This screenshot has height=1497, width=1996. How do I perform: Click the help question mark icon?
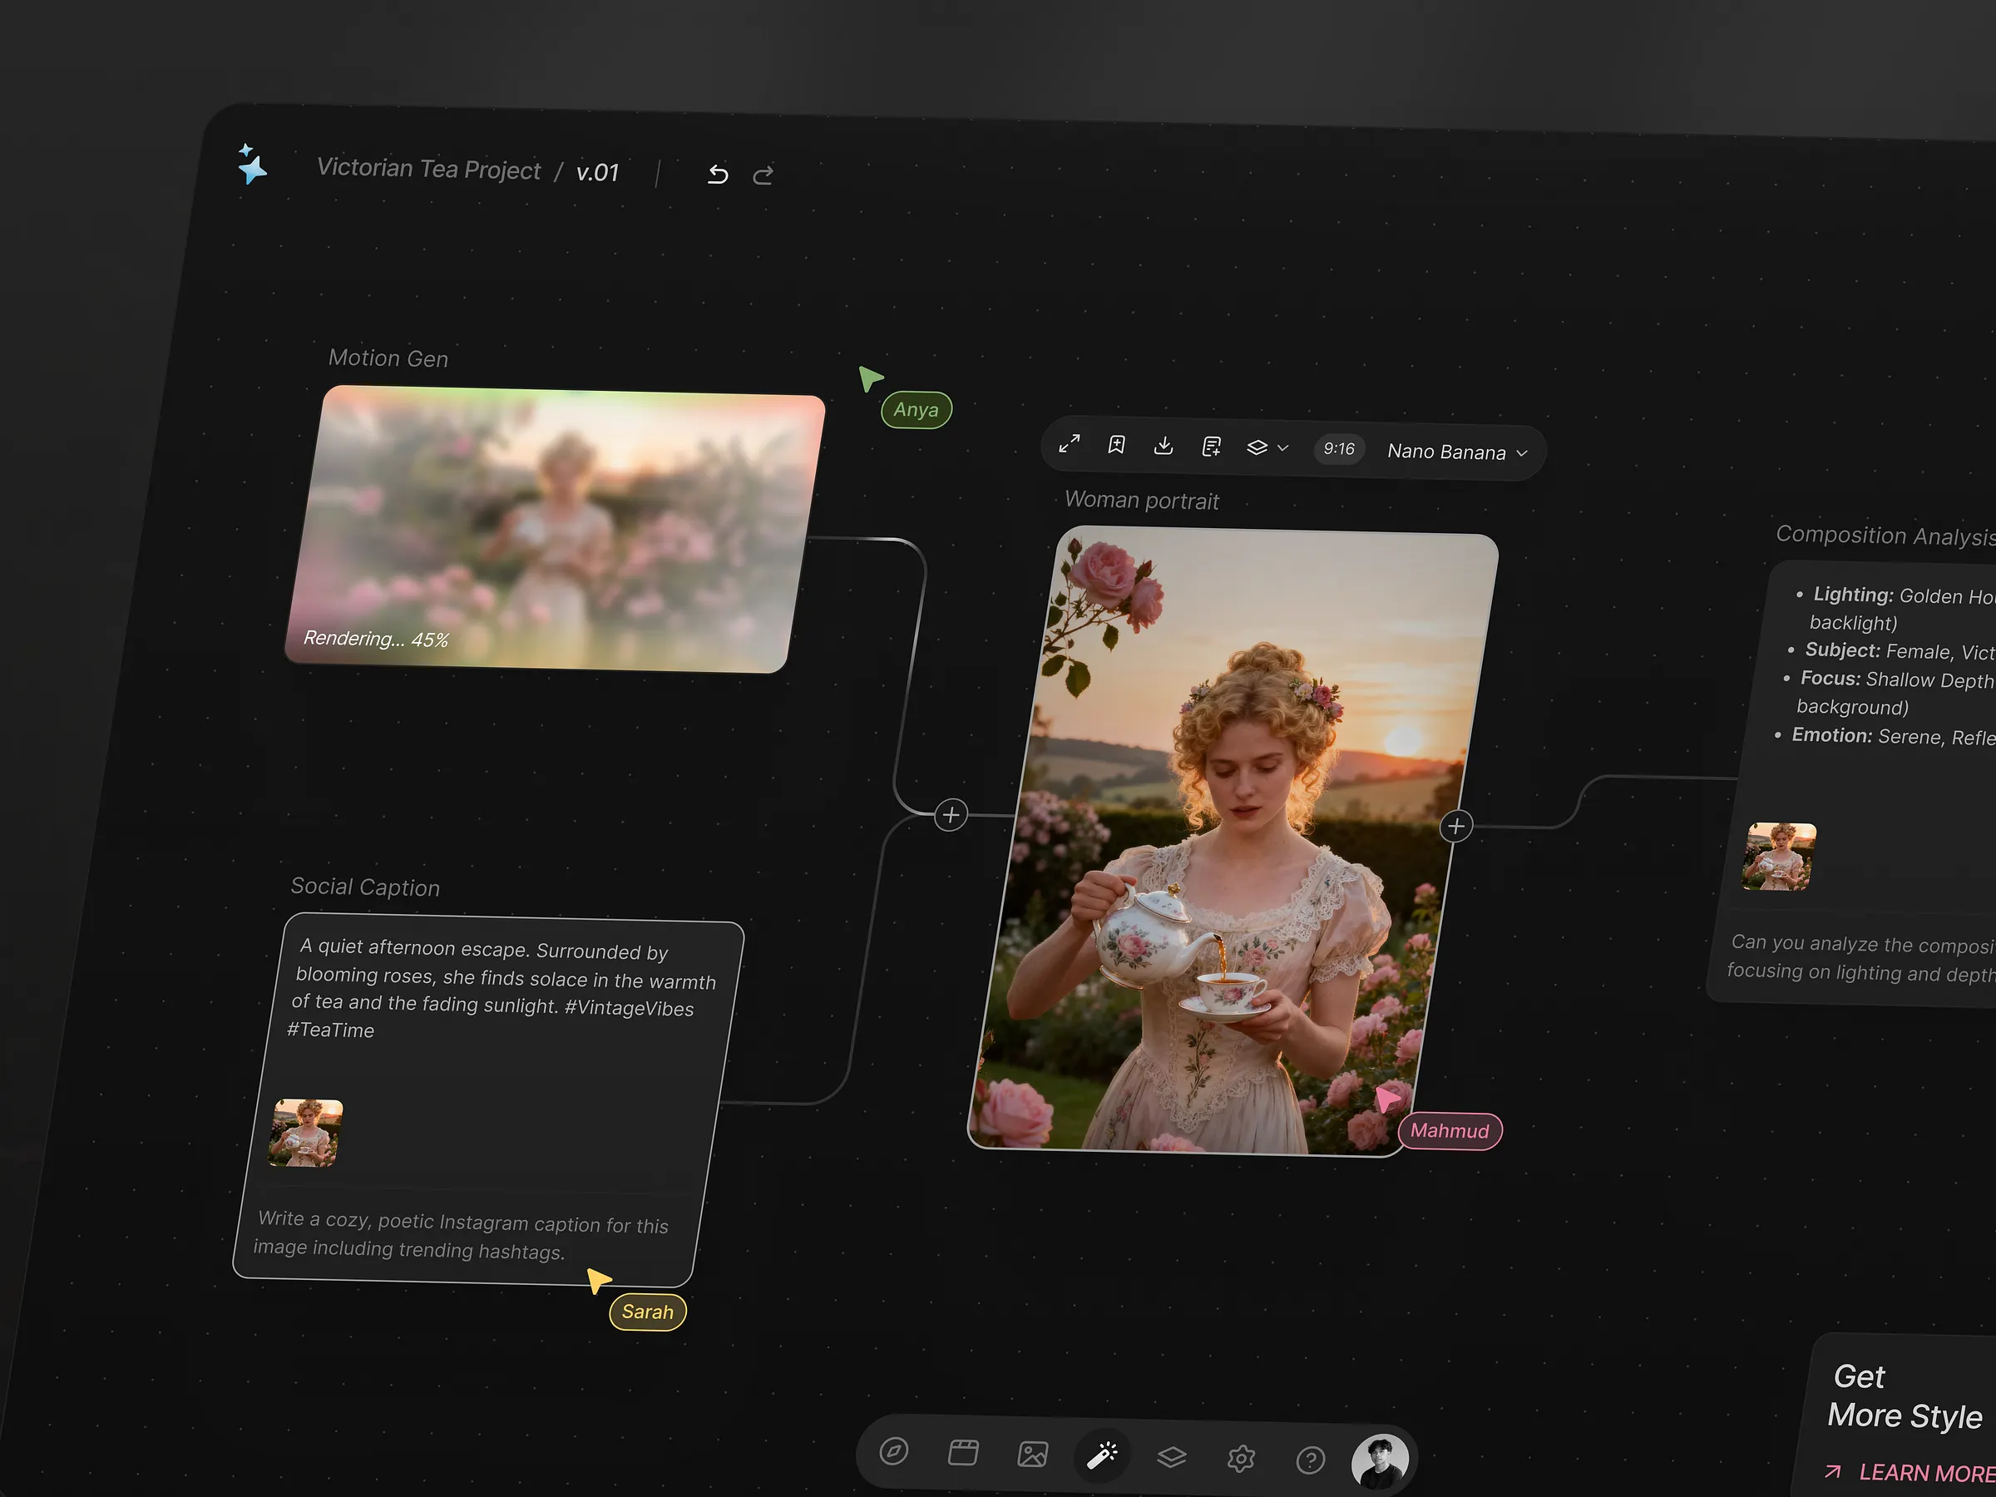pyautogui.click(x=1310, y=1459)
